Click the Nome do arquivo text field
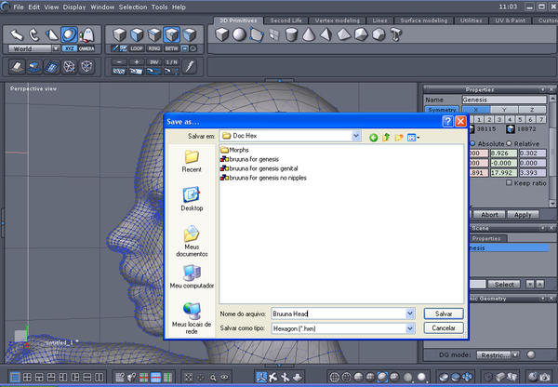This screenshot has width=558, height=387. click(x=339, y=314)
